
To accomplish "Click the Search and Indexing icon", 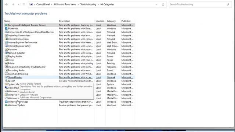I will tap(6, 74).
